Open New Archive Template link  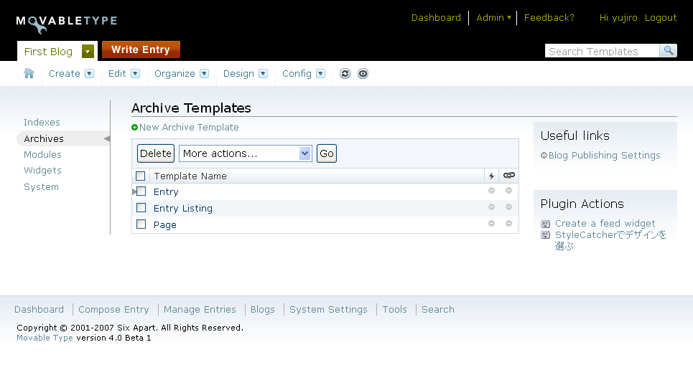[189, 127]
